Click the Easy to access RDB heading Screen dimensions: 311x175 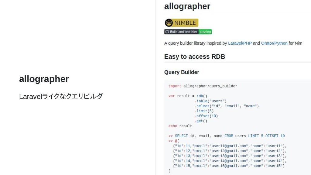click(195, 57)
